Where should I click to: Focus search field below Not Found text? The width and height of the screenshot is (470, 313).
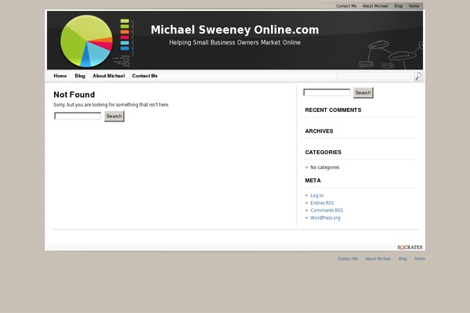tap(78, 116)
